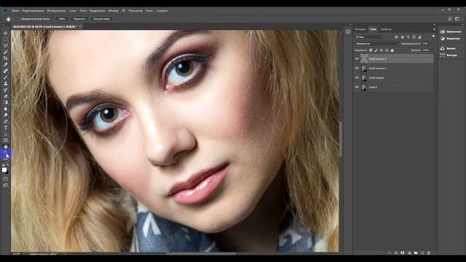
Task: Select the Magic Wand tool
Action: 5,52
